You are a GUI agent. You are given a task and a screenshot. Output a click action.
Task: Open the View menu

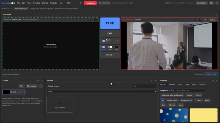(29, 3)
